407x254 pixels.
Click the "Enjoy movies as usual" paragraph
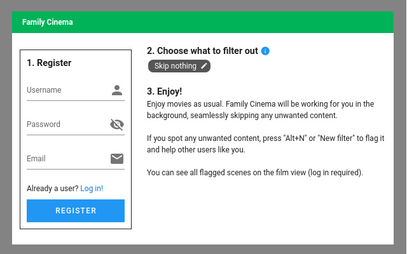click(x=260, y=110)
